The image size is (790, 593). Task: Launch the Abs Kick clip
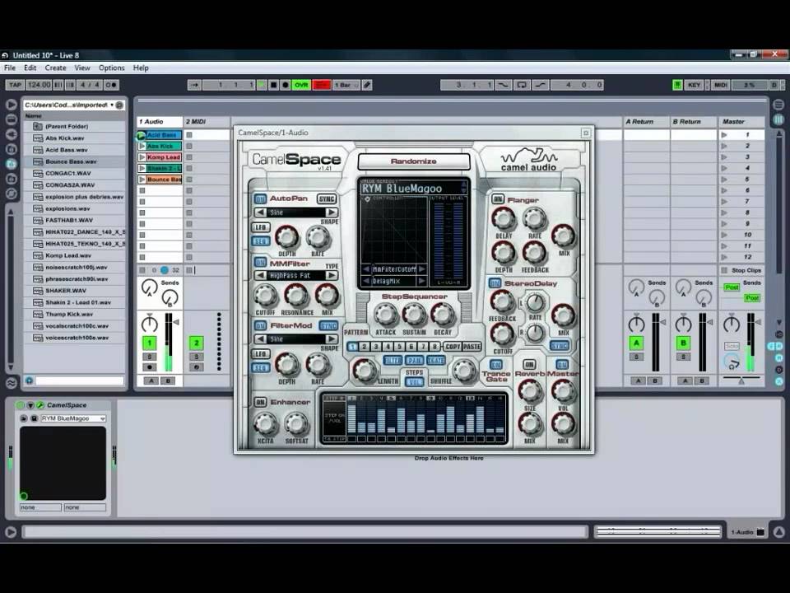coord(142,147)
